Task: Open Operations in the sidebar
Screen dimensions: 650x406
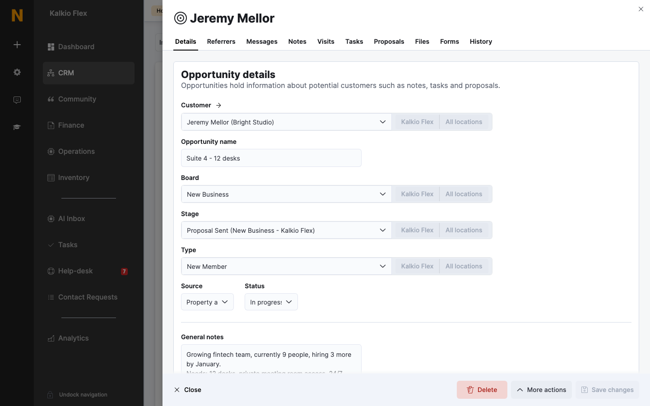Action: (x=88, y=152)
